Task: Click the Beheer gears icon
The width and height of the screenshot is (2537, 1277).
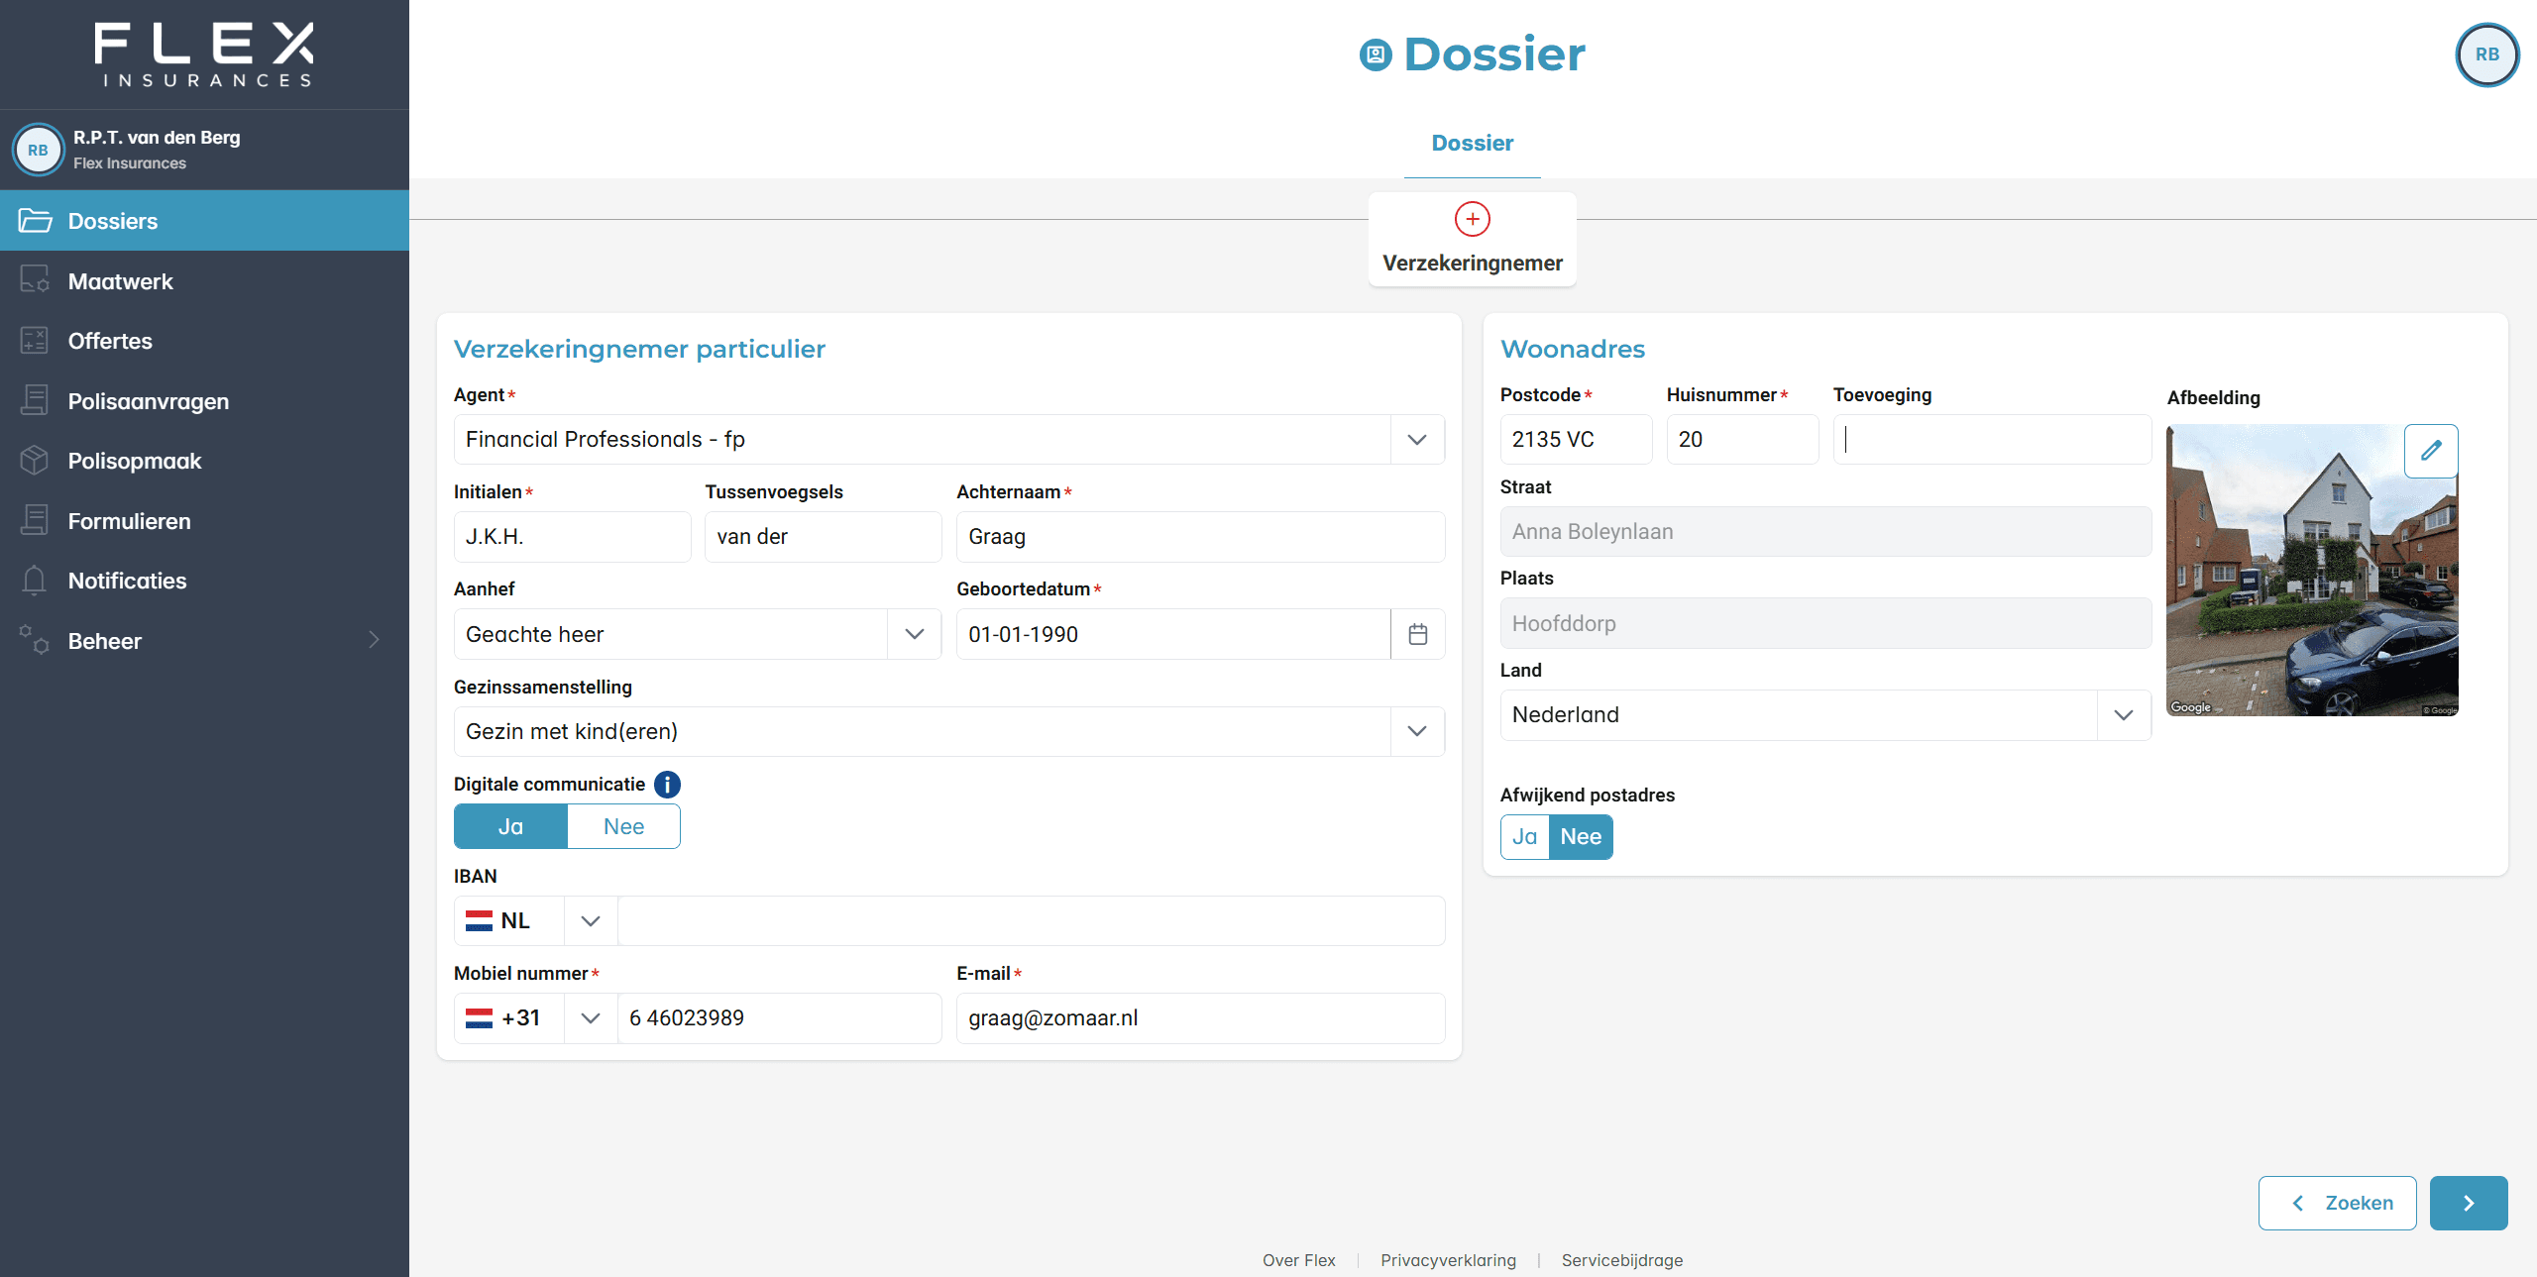Action: click(x=35, y=640)
